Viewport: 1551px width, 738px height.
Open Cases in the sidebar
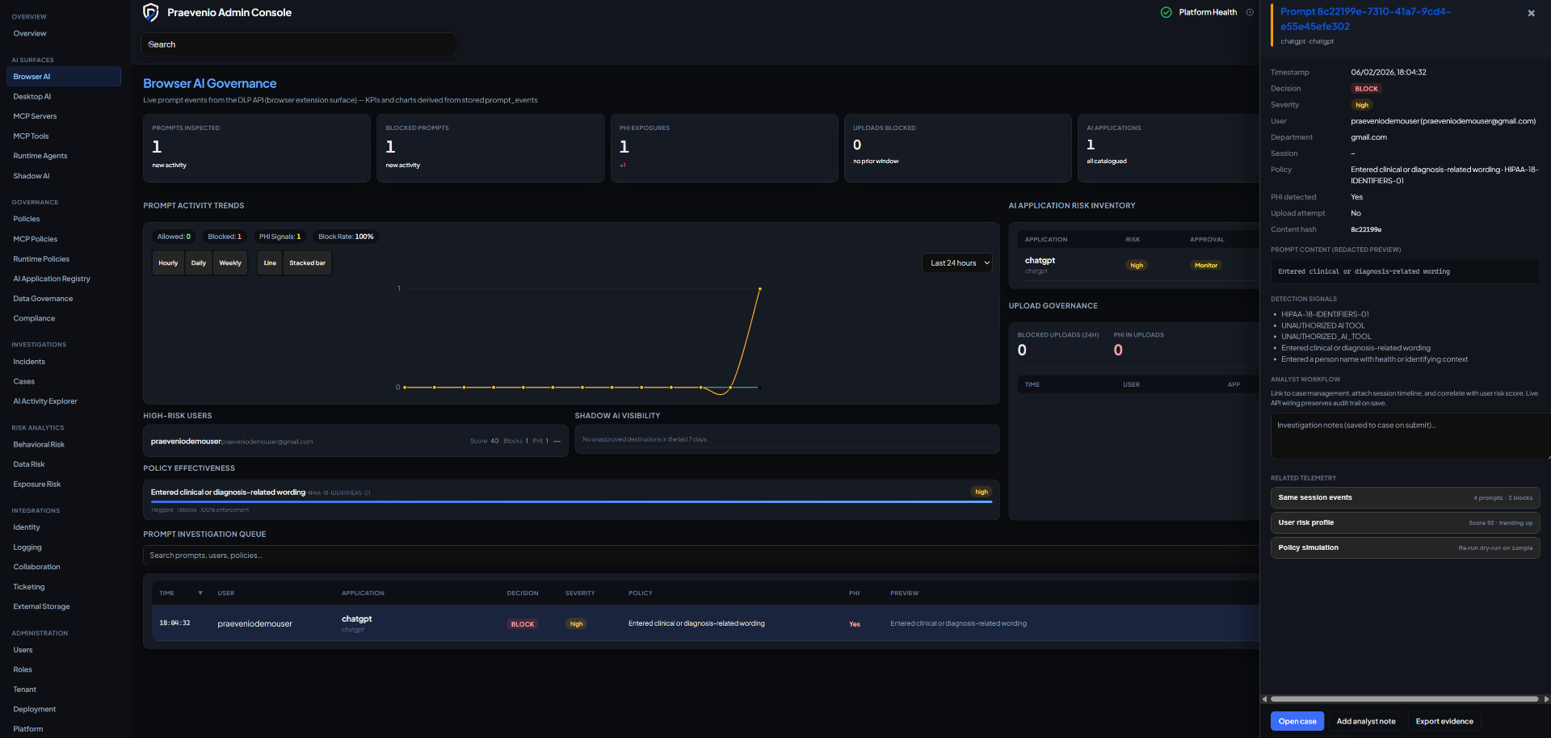click(x=24, y=381)
